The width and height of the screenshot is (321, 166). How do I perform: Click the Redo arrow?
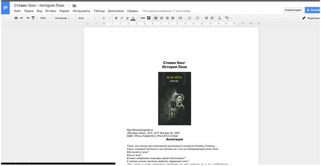point(27,18)
